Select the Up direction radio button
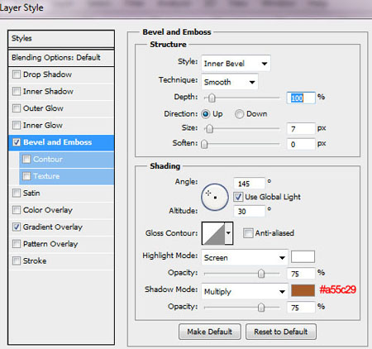 coord(205,114)
